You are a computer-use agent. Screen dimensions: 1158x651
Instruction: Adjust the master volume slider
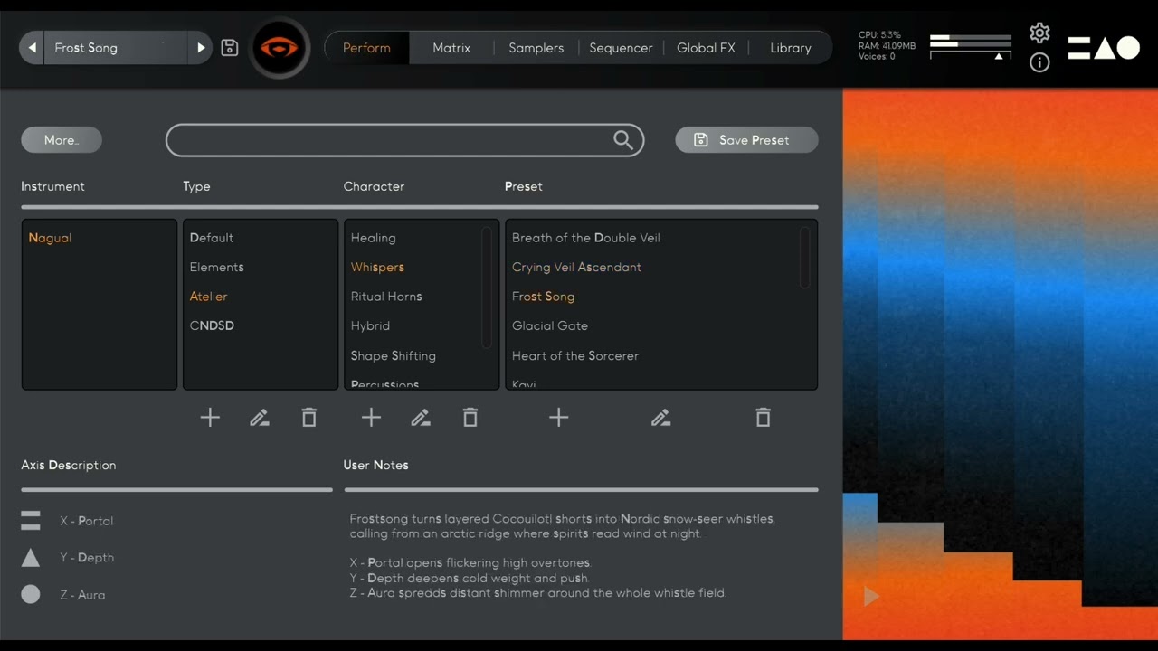coord(971,56)
